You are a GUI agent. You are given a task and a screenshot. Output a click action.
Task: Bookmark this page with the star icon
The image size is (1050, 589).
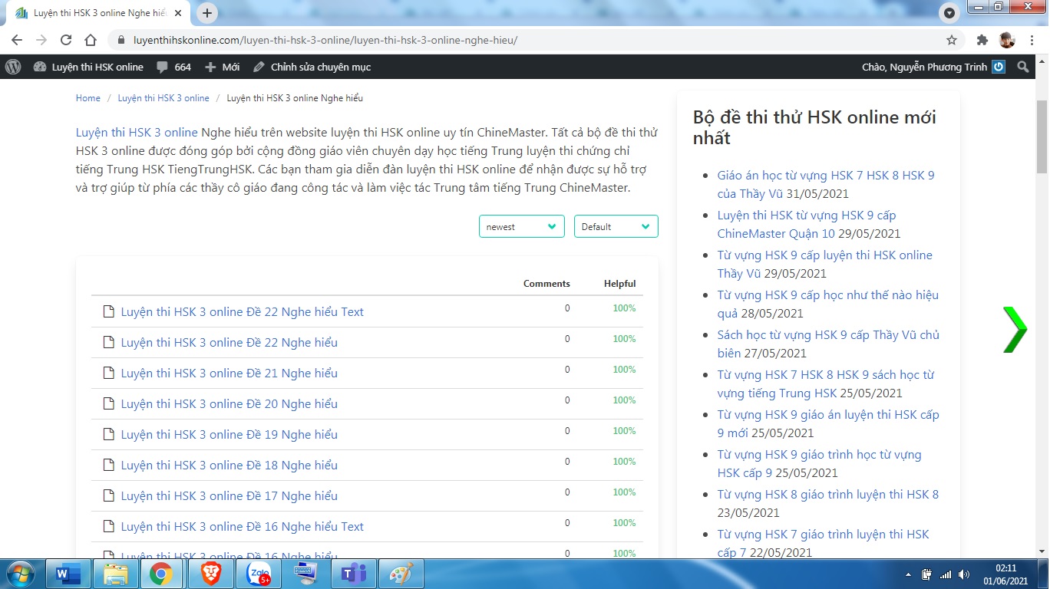click(x=952, y=40)
